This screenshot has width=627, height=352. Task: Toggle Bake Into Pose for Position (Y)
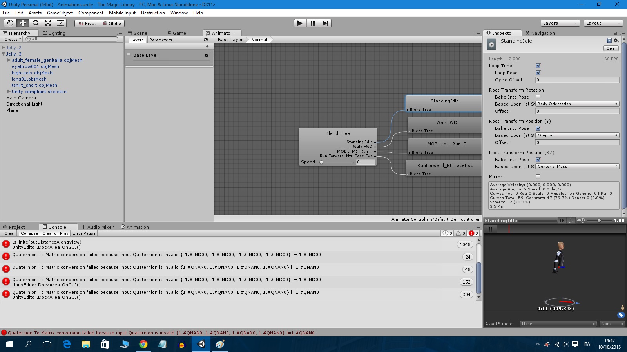538,128
